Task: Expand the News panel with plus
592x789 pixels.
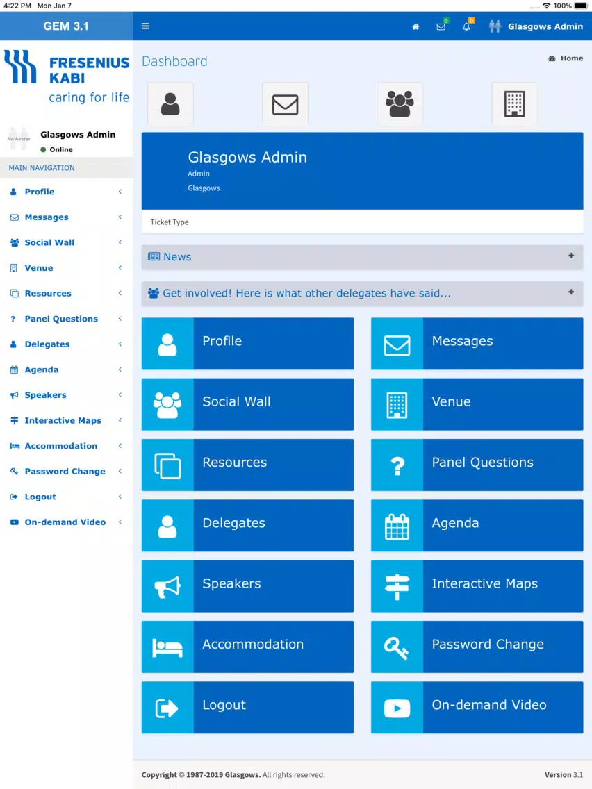Action: pos(571,256)
